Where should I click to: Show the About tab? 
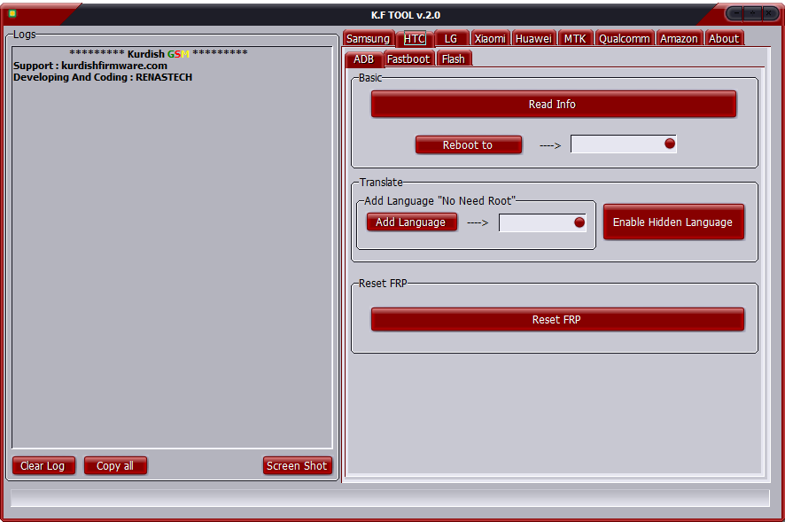[x=723, y=39]
